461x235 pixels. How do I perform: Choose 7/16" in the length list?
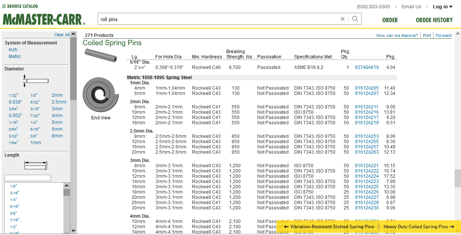[x=14, y=220]
